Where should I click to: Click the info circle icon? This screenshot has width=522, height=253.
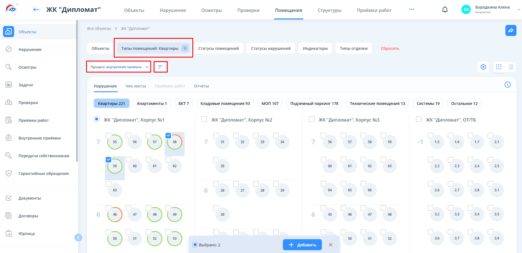coord(507,85)
